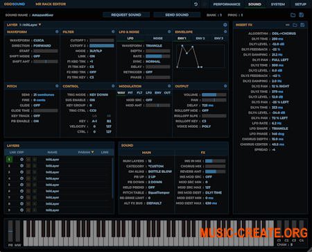Expand the Layer 1 InitLayer dropdown arrow
Screen dimensions: 312x252
40,24
